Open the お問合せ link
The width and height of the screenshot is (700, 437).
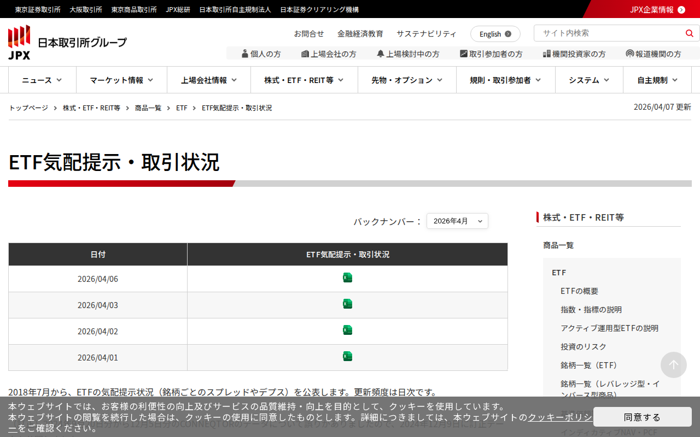pyautogui.click(x=309, y=34)
